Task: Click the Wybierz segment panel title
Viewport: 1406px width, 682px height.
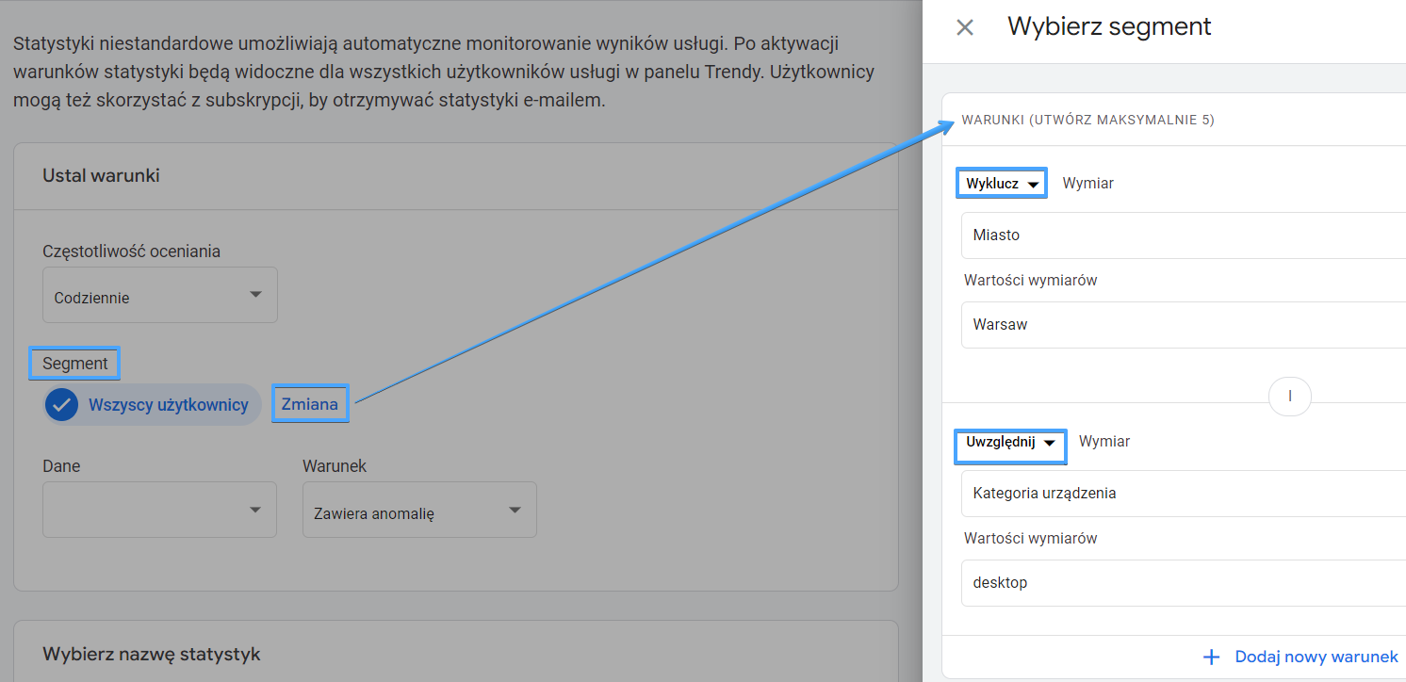Action: click(x=1109, y=26)
